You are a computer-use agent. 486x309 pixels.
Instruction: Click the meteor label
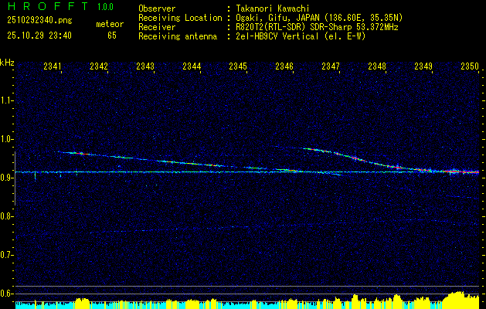click(x=110, y=24)
